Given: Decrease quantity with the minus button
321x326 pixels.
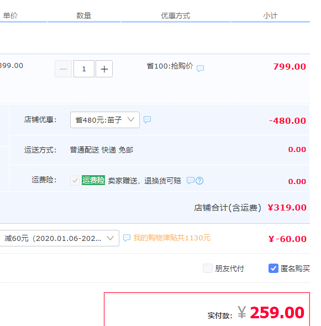Looking at the screenshot, I should [63, 69].
